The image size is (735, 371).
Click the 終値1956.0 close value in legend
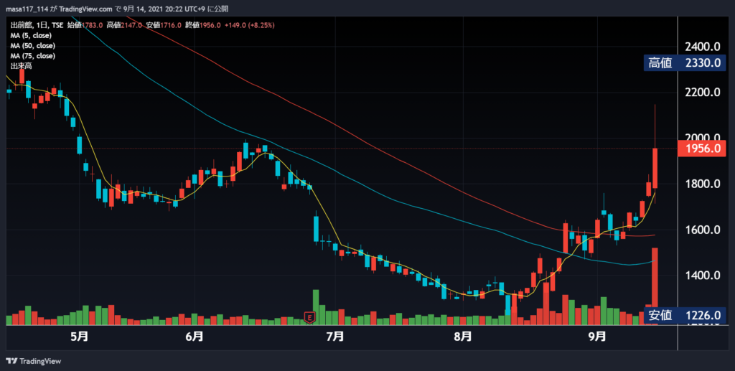(203, 25)
